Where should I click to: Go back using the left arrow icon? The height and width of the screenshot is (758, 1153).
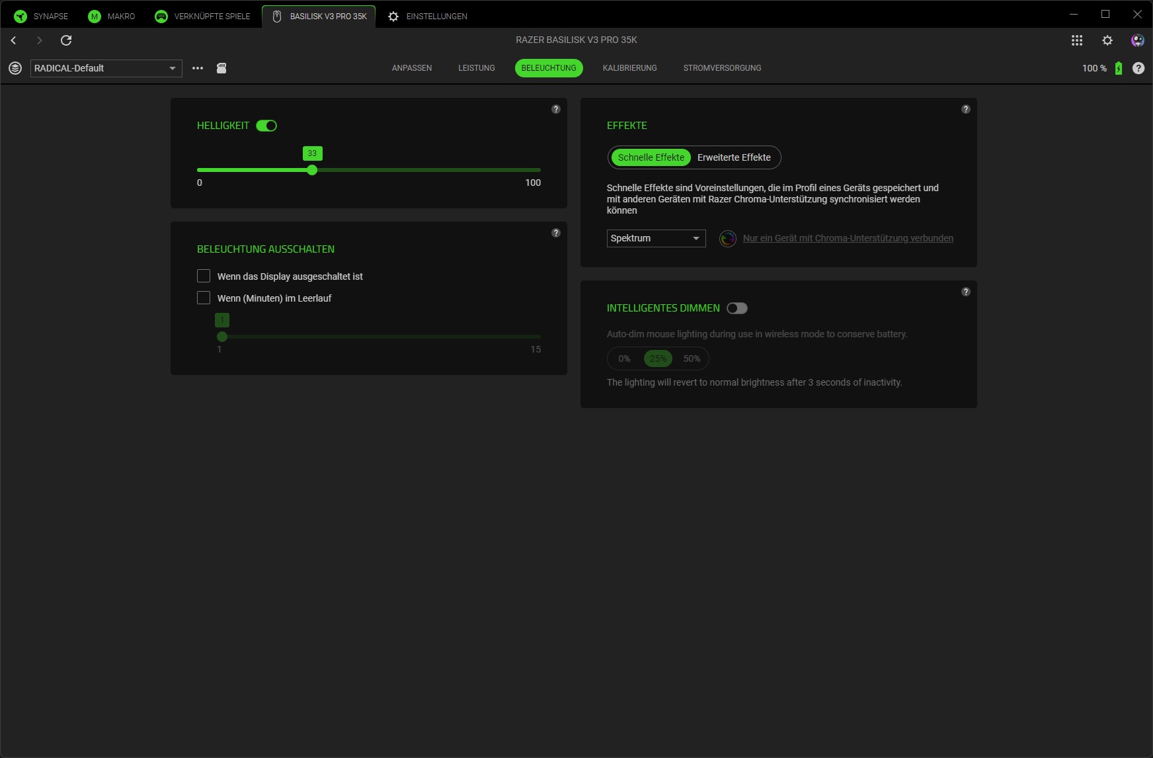(x=13, y=40)
